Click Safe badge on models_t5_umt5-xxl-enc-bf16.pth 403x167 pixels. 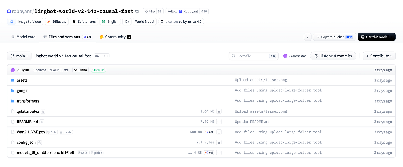point(83,153)
